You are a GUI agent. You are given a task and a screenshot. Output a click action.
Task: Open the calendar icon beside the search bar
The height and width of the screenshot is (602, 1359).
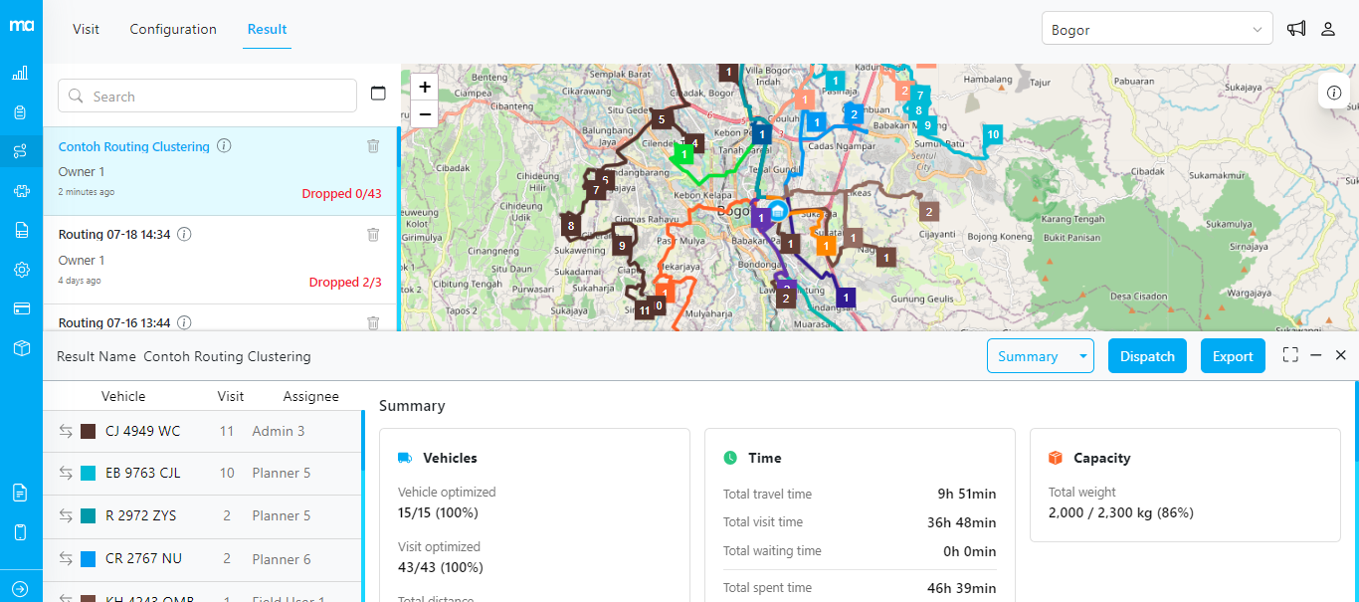pos(378,92)
